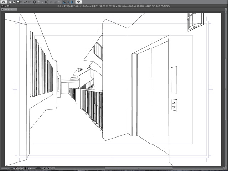228x171 pixels.
Task: Toggle Snap to Grid
Action: [72, 2]
